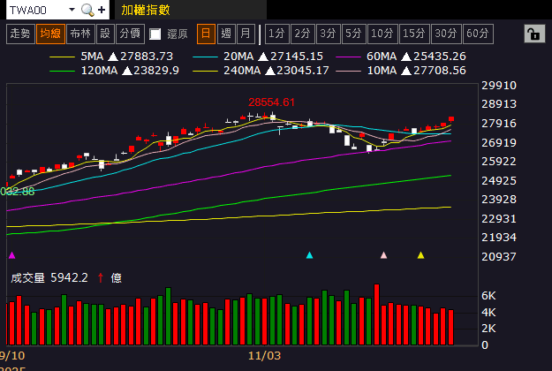This screenshot has height=371, width=552.
Task: Enable the 還原 checkbox
Action: point(155,34)
